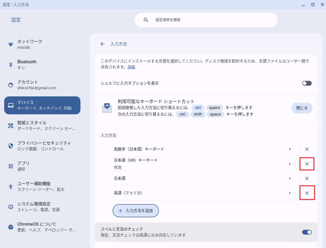Remove 日本語（US）キーボード with its X
The image size is (326, 248).
(x=307, y=164)
